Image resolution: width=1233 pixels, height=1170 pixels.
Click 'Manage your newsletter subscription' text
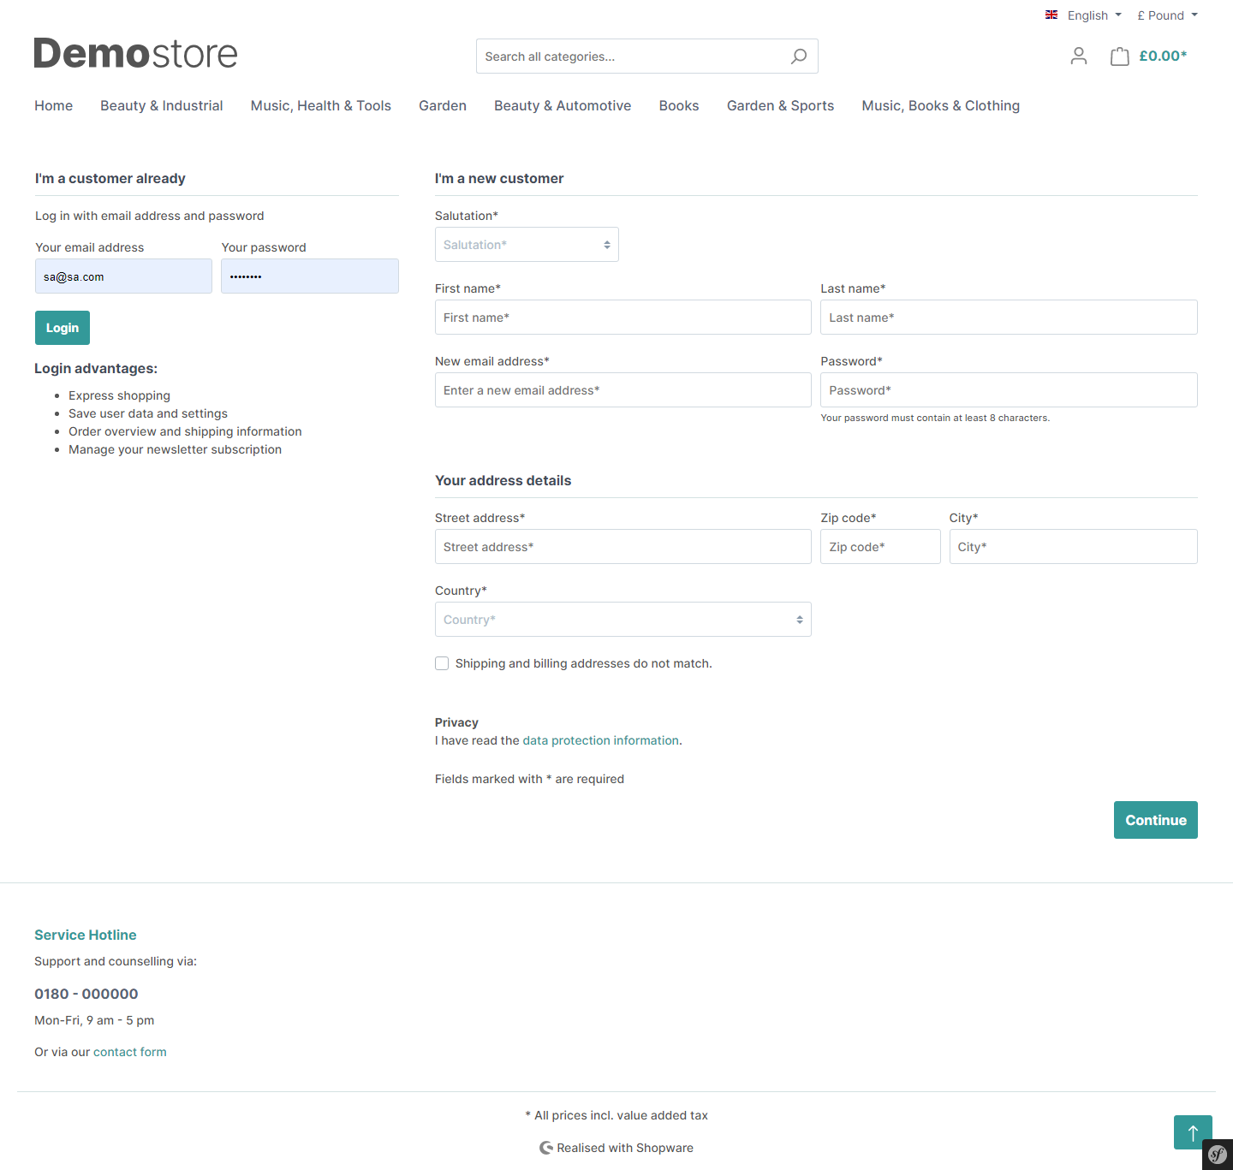click(175, 449)
